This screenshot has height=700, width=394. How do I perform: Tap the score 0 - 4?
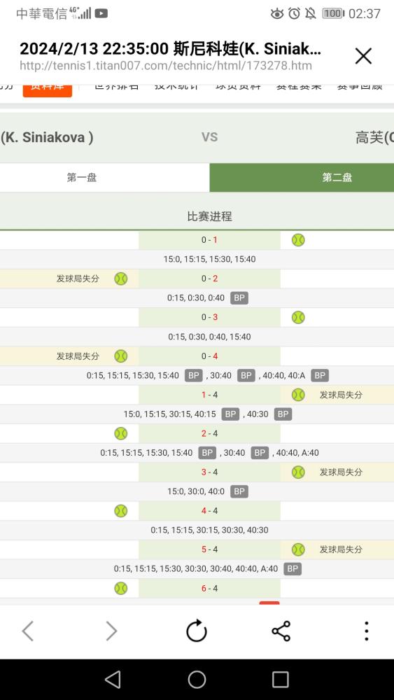click(x=209, y=356)
